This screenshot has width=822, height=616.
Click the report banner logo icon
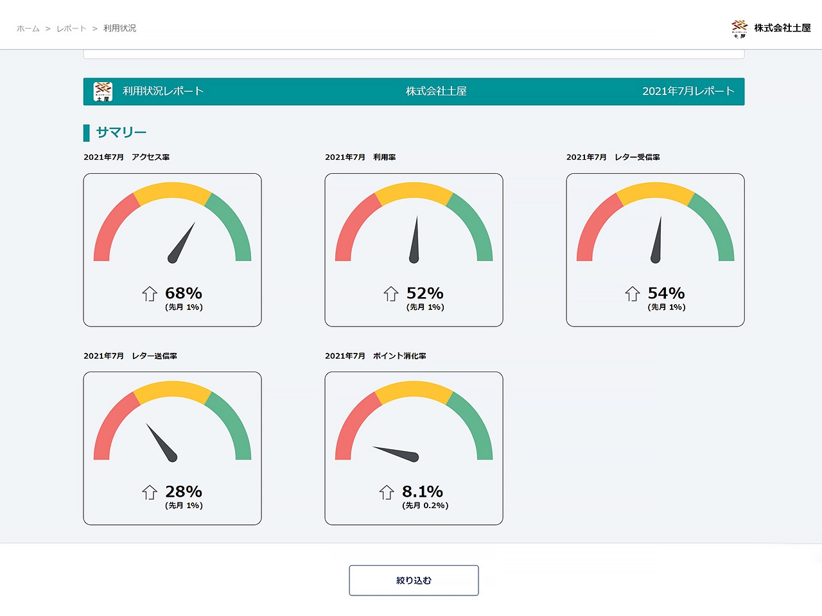(x=103, y=91)
